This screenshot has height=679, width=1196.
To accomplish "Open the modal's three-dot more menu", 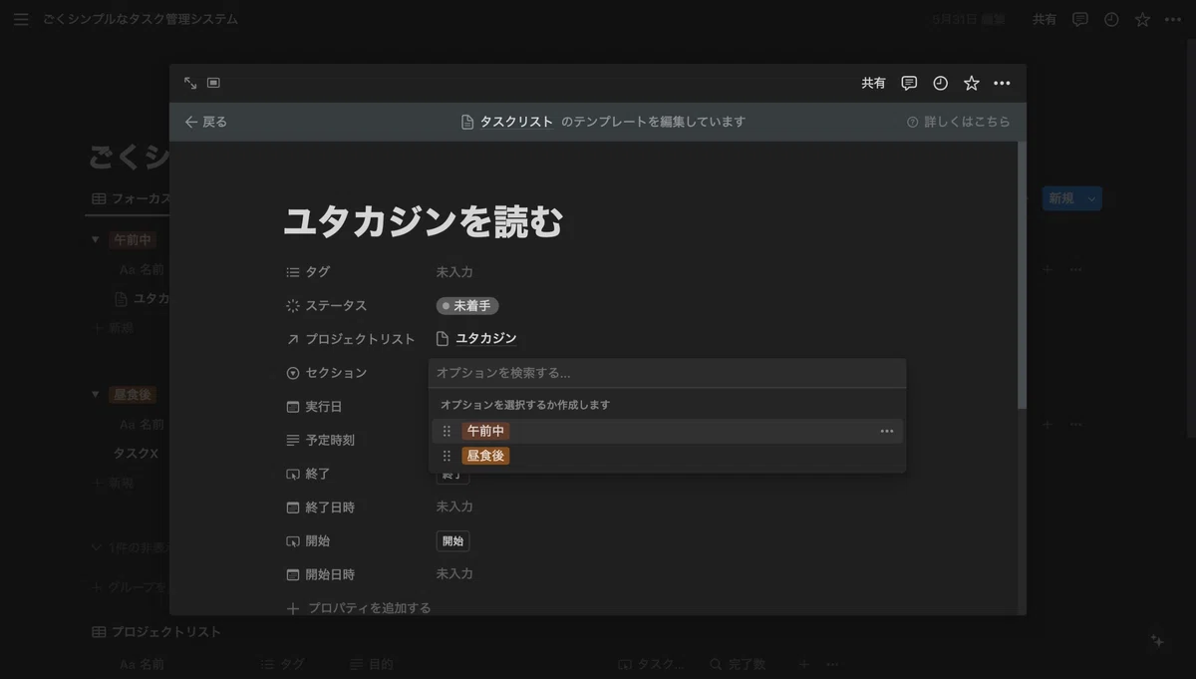I will point(1002,83).
